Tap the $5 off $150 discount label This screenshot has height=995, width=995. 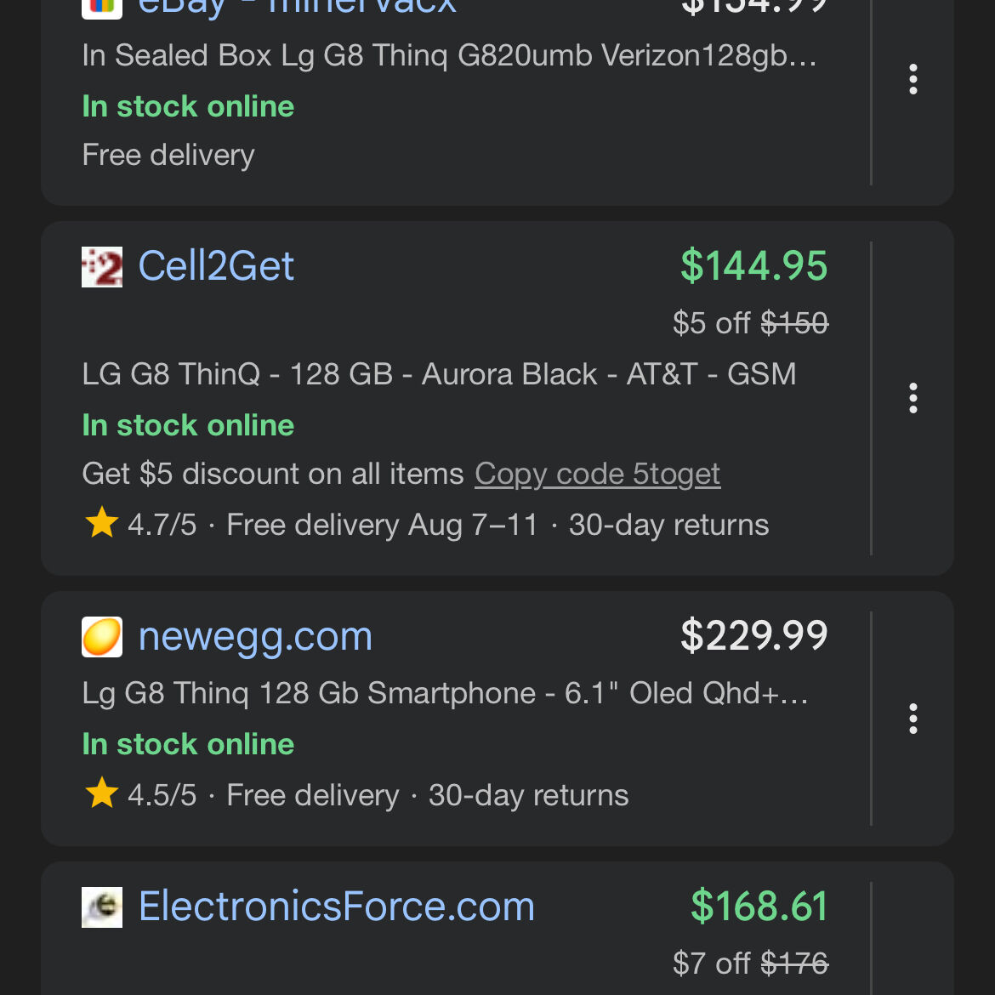[750, 323]
